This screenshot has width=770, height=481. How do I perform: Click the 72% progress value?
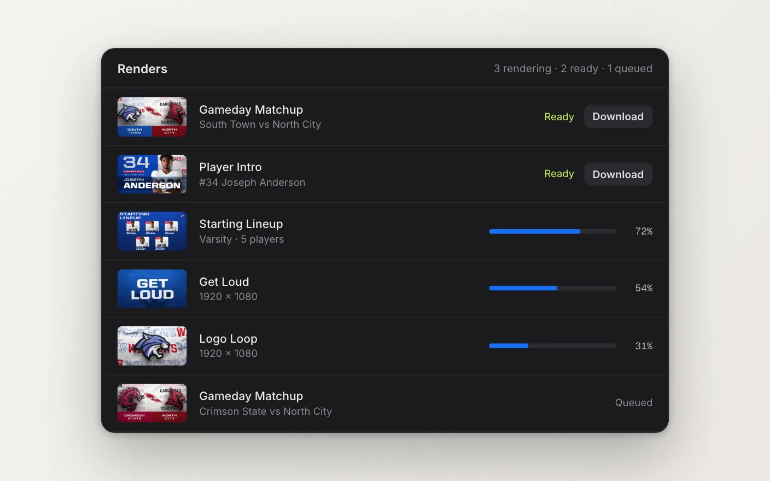pyautogui.click(x=644, y=231)
